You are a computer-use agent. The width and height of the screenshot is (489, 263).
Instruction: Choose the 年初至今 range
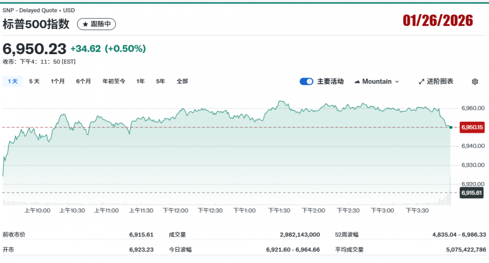coord(113,81)
